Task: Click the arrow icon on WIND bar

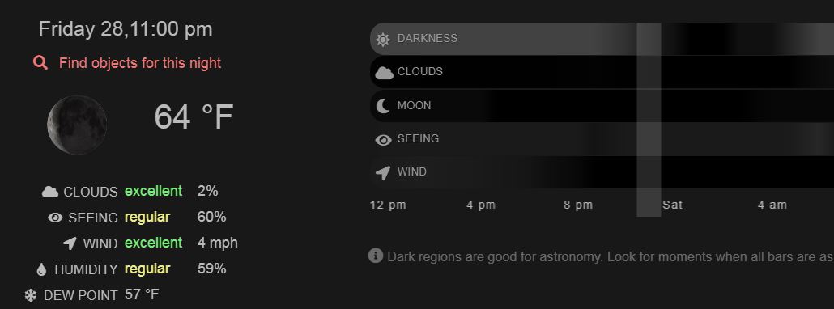Action: [x=383, y=172]
